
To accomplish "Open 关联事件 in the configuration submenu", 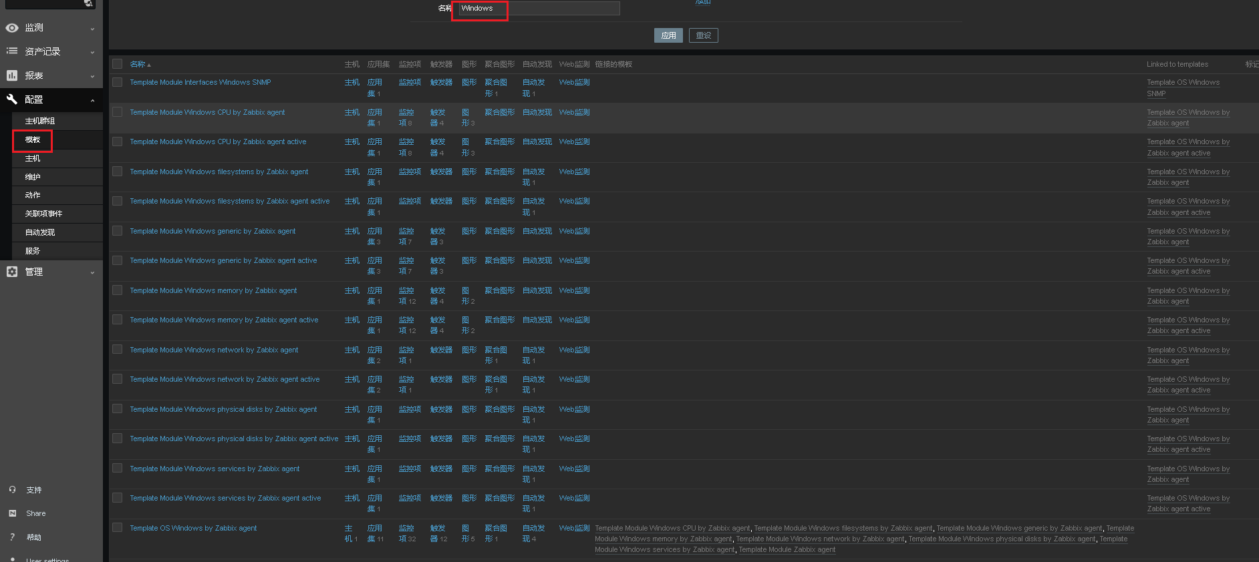I will pyautogui.click(x=43, y=214).
